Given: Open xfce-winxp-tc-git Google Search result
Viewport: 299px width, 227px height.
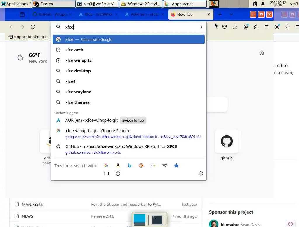Looking at the screenshot, I should (x=128, y=133).
